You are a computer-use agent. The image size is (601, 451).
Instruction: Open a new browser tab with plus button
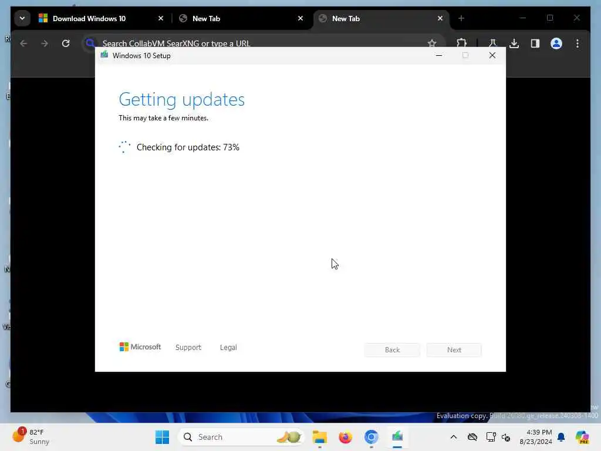pyautogui.click(x=461, y=18)
